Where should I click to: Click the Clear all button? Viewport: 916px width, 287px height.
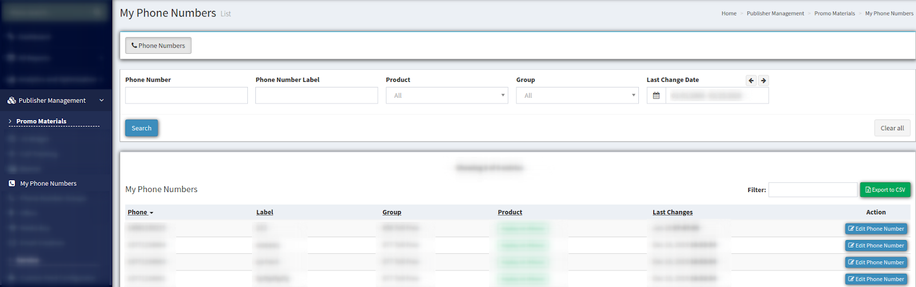[892, 128]
